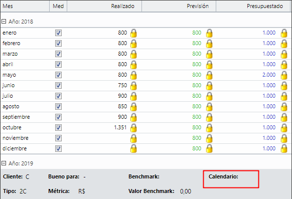Click the Presupuestado lock icon for julio
Screen dimensions: 292x199
(x=284, y=96)
